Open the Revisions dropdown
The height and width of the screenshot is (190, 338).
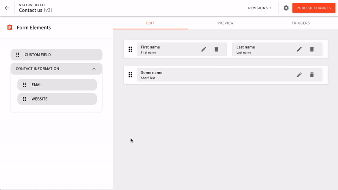[x=260, y=8]
